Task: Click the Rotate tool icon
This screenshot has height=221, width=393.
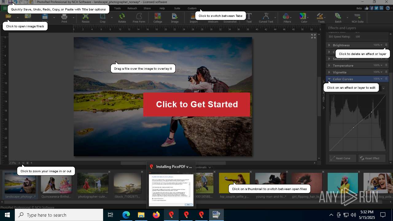Action: (122, 18)
